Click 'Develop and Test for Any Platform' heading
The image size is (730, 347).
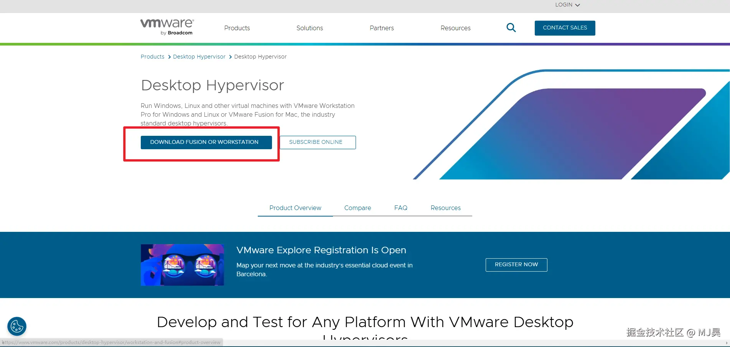(x=365, y=329)
